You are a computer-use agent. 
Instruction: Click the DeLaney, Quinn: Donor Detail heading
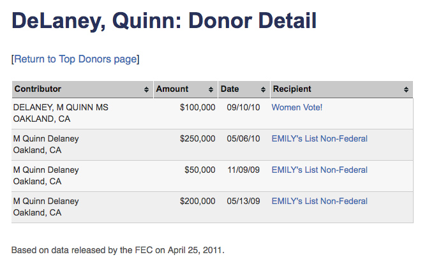pos(164,22)
